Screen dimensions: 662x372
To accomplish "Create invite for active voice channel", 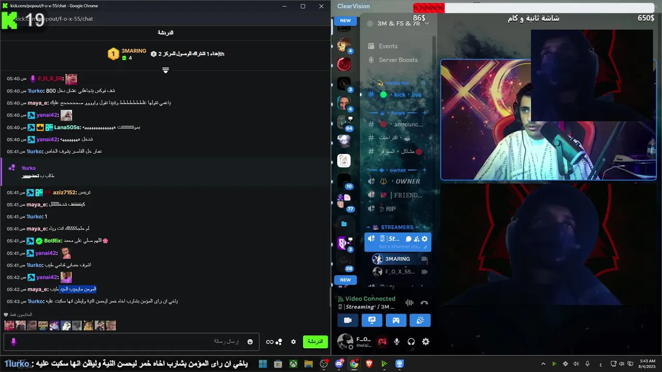I will (416, 239).
